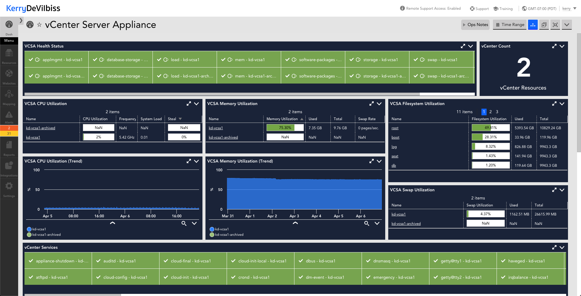Expand the Ops Notes panel
This screenshot has height=296, width=581.
(475, 25)
